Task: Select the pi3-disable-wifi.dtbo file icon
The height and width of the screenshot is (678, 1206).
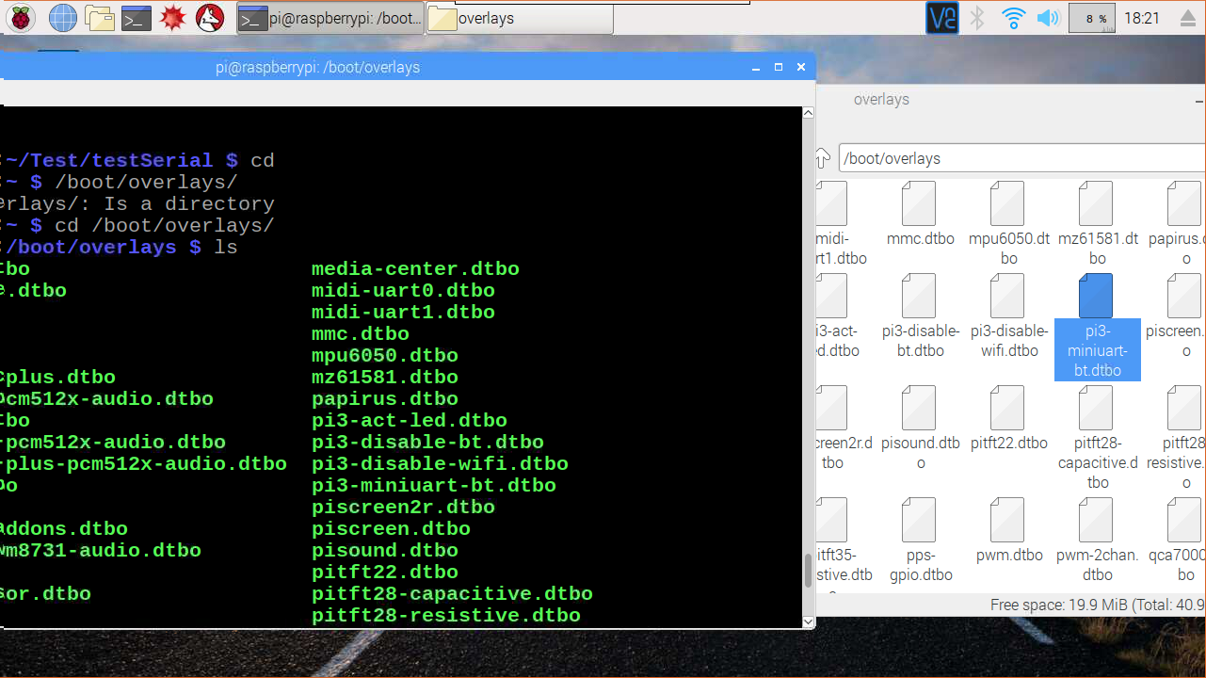Action: 1008,296
